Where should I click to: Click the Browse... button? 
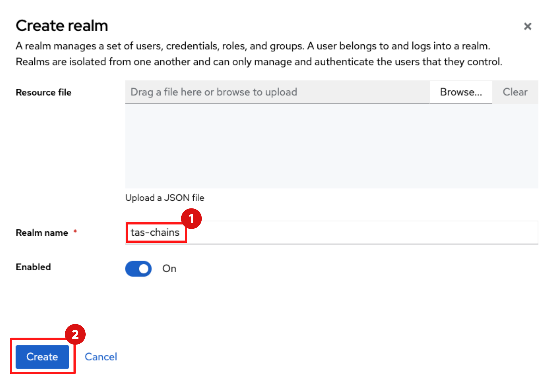461,92
